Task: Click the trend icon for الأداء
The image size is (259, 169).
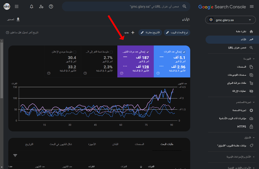Action: (x=251, y=40)
